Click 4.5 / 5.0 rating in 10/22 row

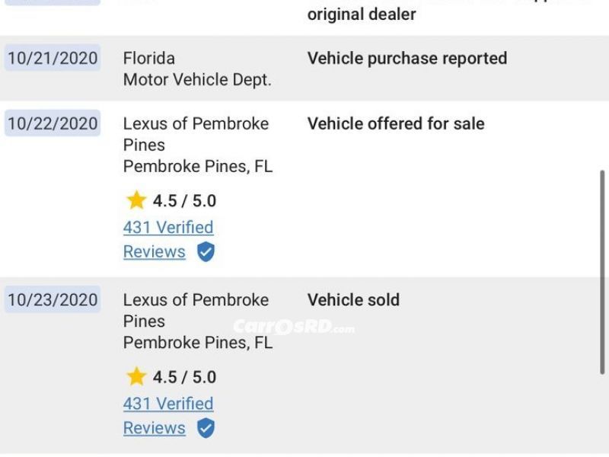[184, 201]
